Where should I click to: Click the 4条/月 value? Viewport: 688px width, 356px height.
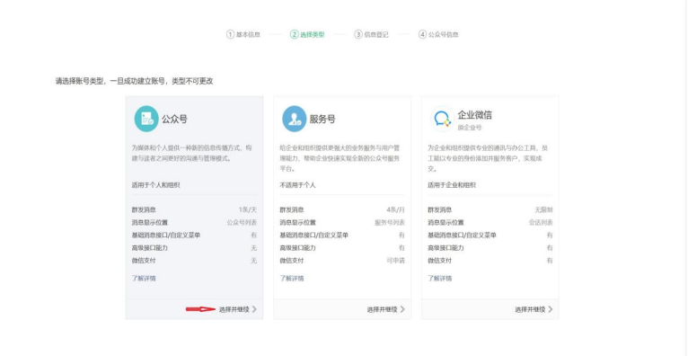(x=396, y=209)
